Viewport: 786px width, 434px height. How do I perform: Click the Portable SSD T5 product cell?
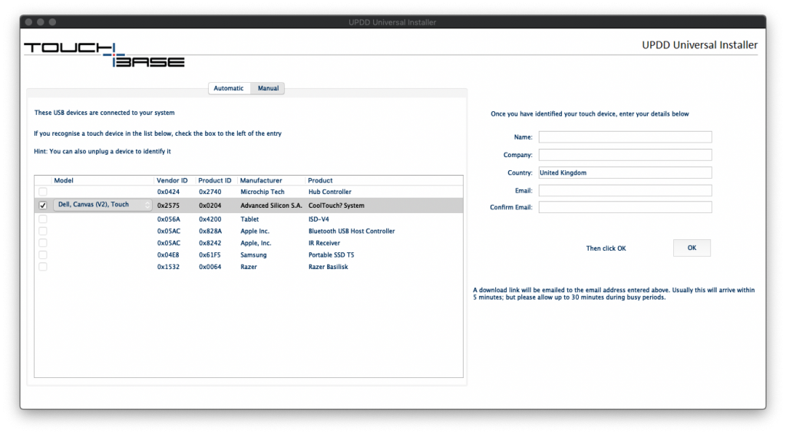(x=332, y=255)
